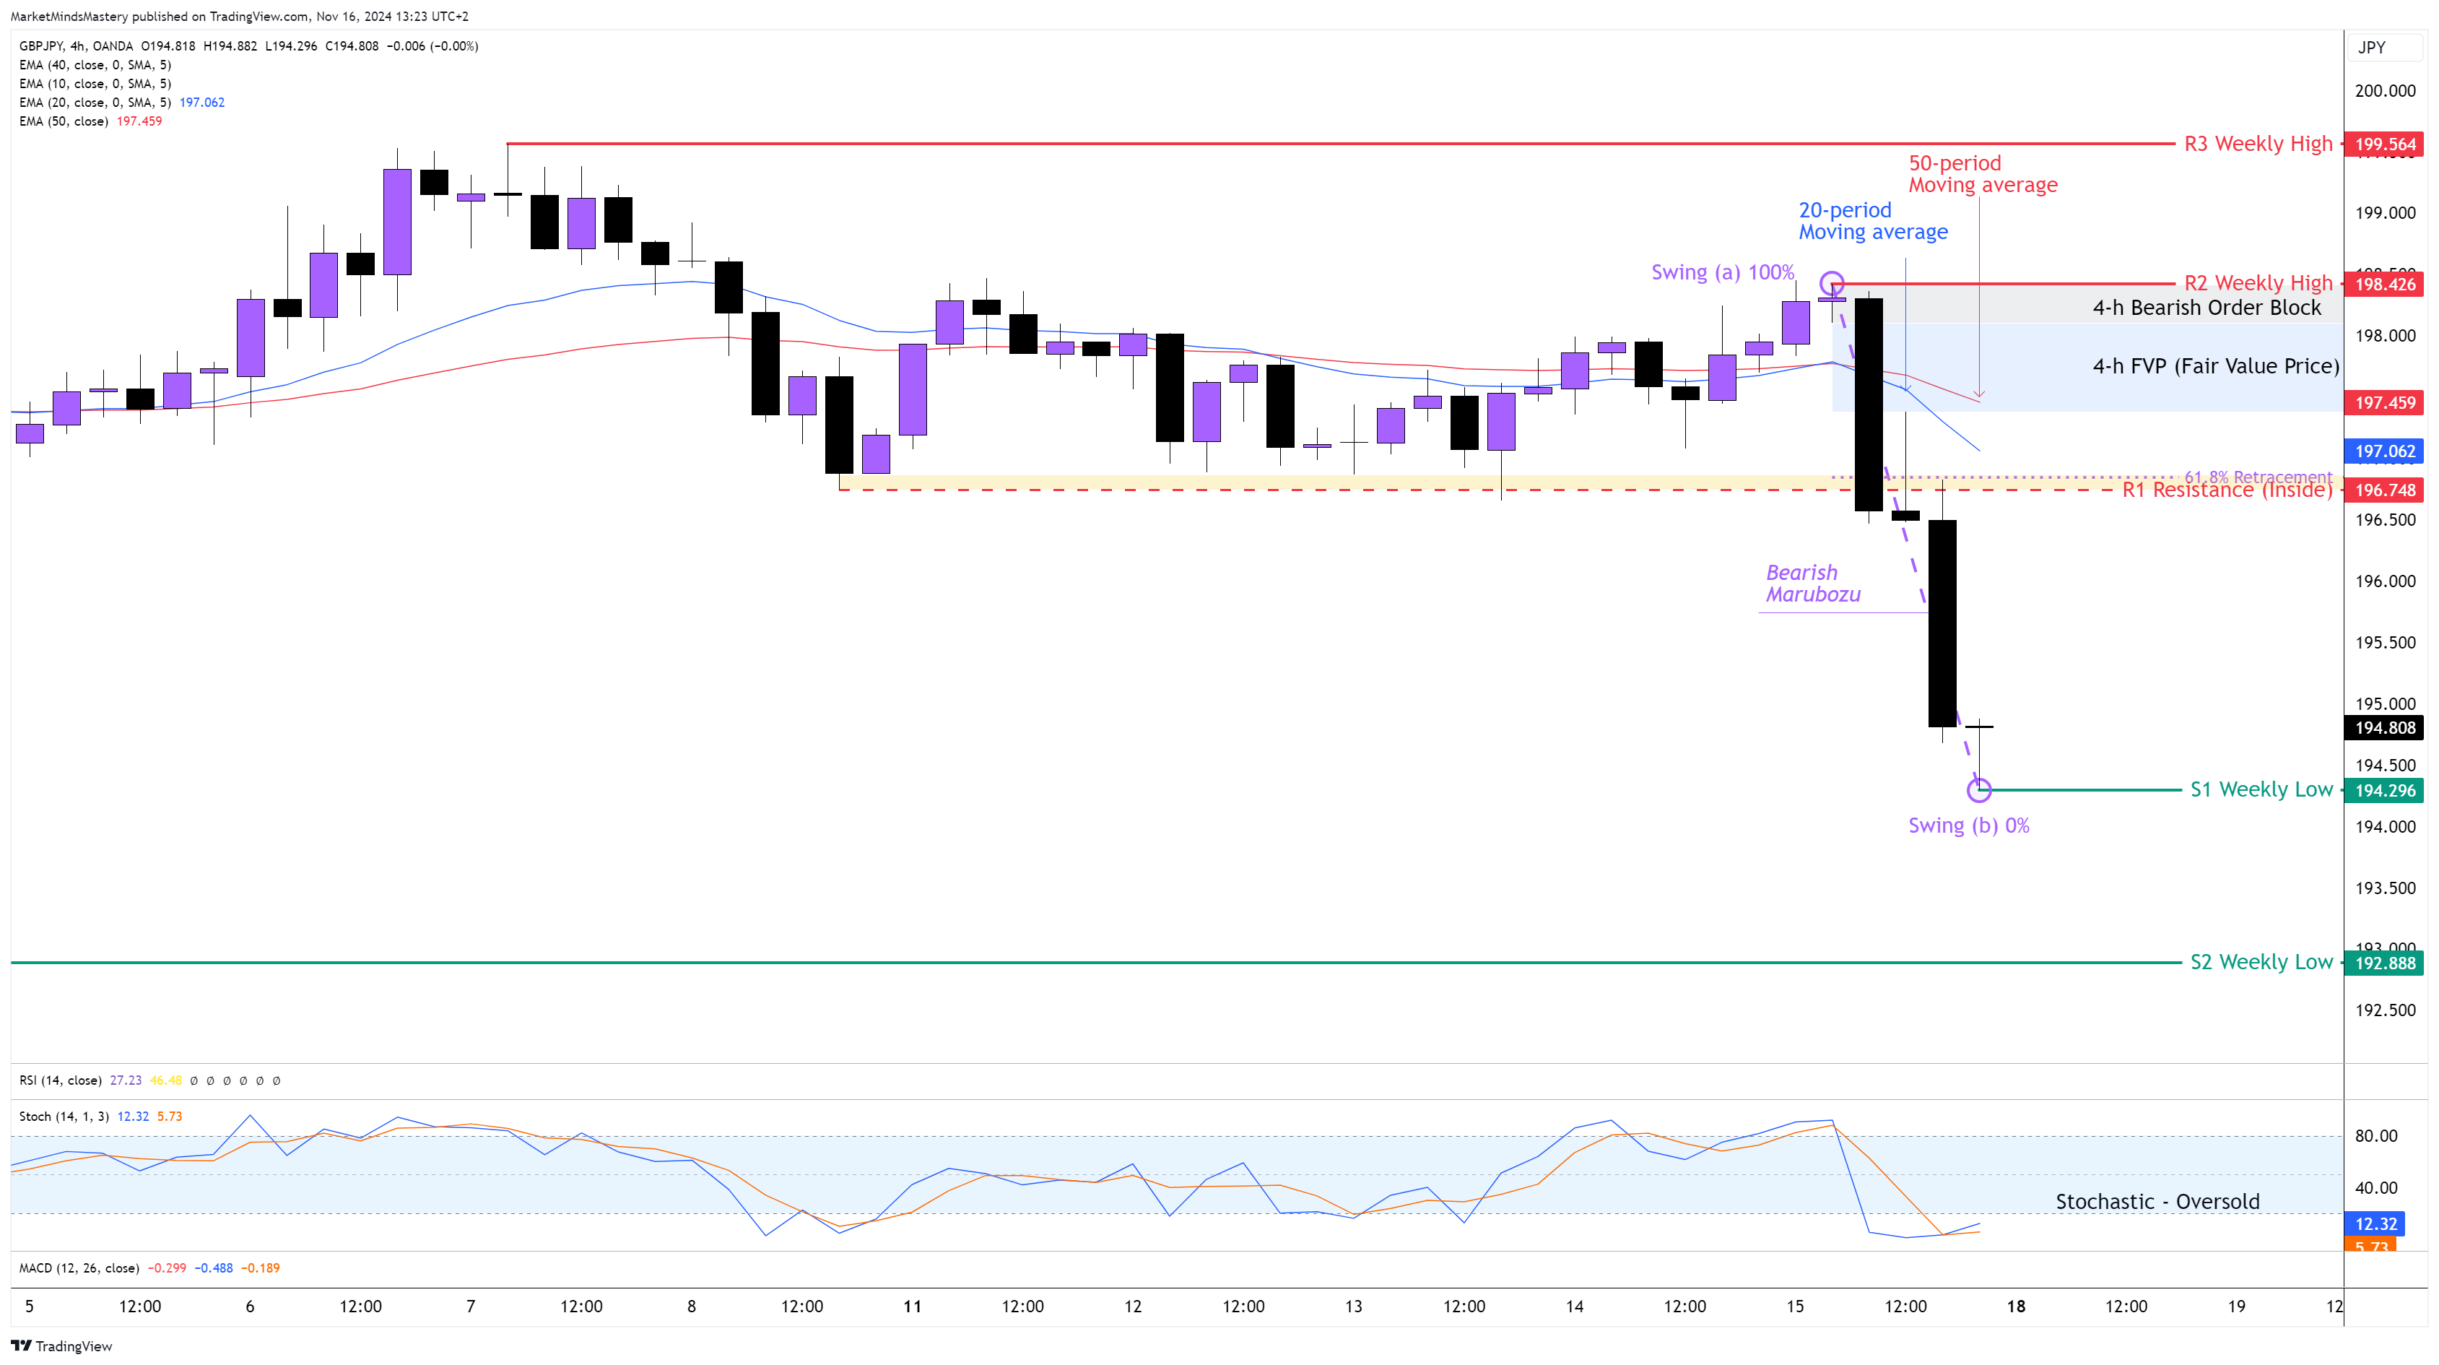This screenshot has width=2439, height=1365.
Task: Select the Stoch (14, 1, 3) indicator legend
Action: [64, 1116]
